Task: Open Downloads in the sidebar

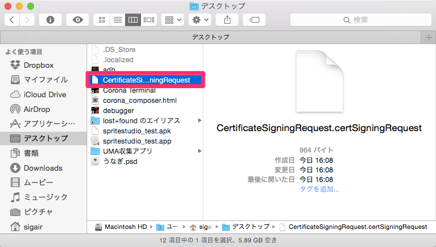Action: (x=43, y=168)
